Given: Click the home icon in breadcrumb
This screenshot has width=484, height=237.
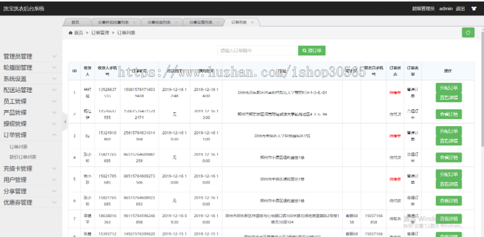Looking at the screenshot, I should (70, 33).
